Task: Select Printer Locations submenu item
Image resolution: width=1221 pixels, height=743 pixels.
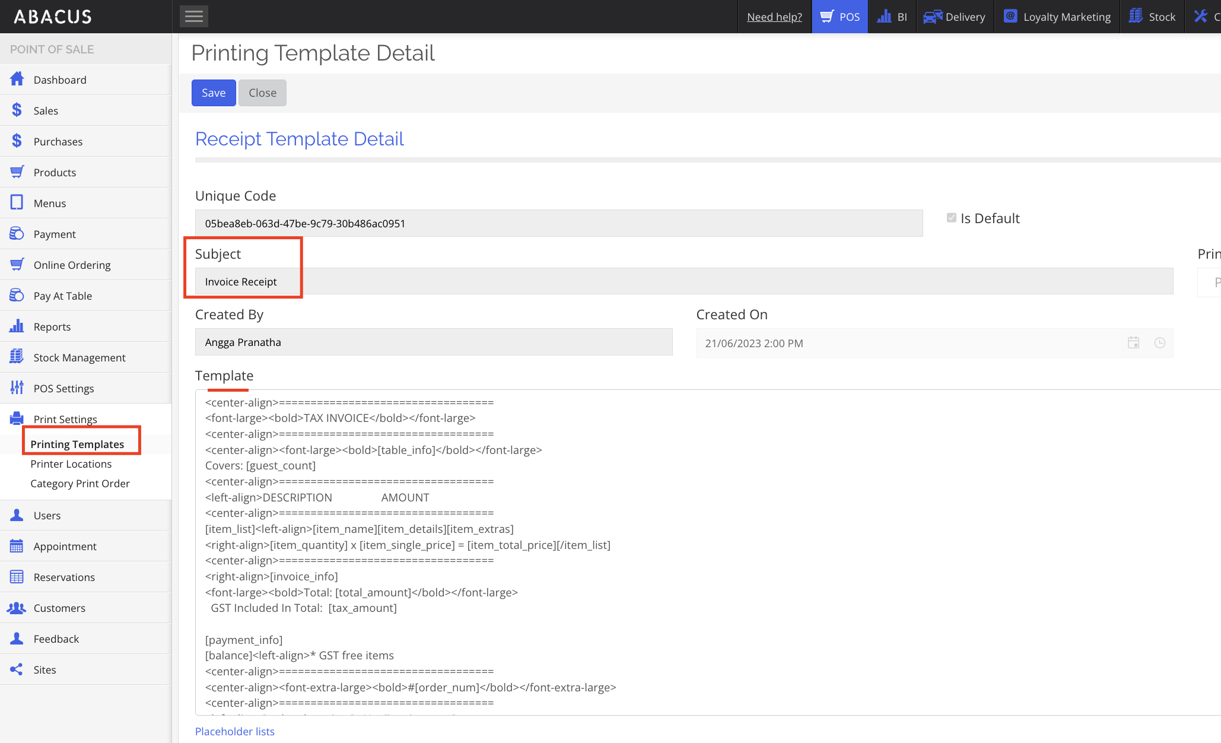Action: 71,464
